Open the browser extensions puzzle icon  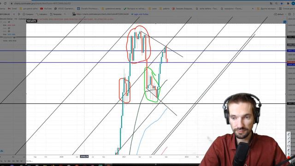288,3
